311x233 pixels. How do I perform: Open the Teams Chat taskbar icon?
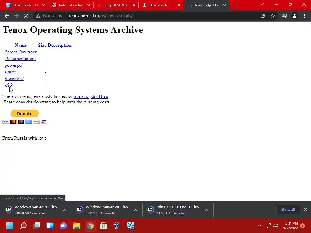pyautogui.click(x=63, y=226)
